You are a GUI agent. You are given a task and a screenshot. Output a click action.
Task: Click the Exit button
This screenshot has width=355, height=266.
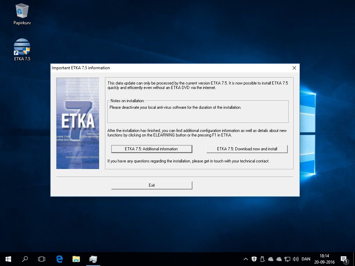[x=152, y=185]
